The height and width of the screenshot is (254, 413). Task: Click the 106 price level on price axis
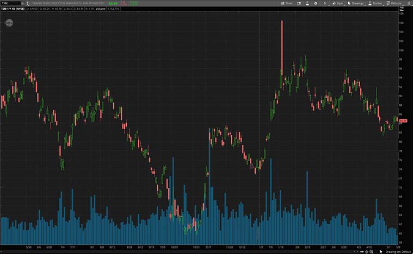[x=401, y=23]
